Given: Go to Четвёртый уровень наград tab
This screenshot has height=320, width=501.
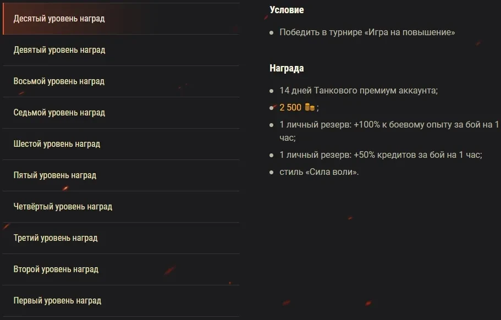Looking at the screenshot, I should coord(63,207).
